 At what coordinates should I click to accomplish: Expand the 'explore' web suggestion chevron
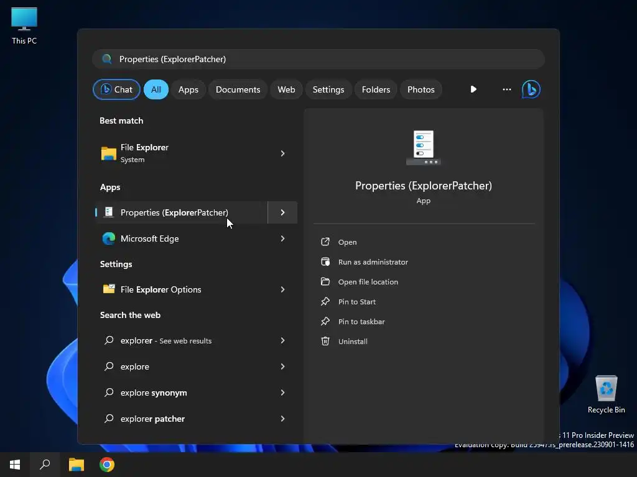click(283, 366)
